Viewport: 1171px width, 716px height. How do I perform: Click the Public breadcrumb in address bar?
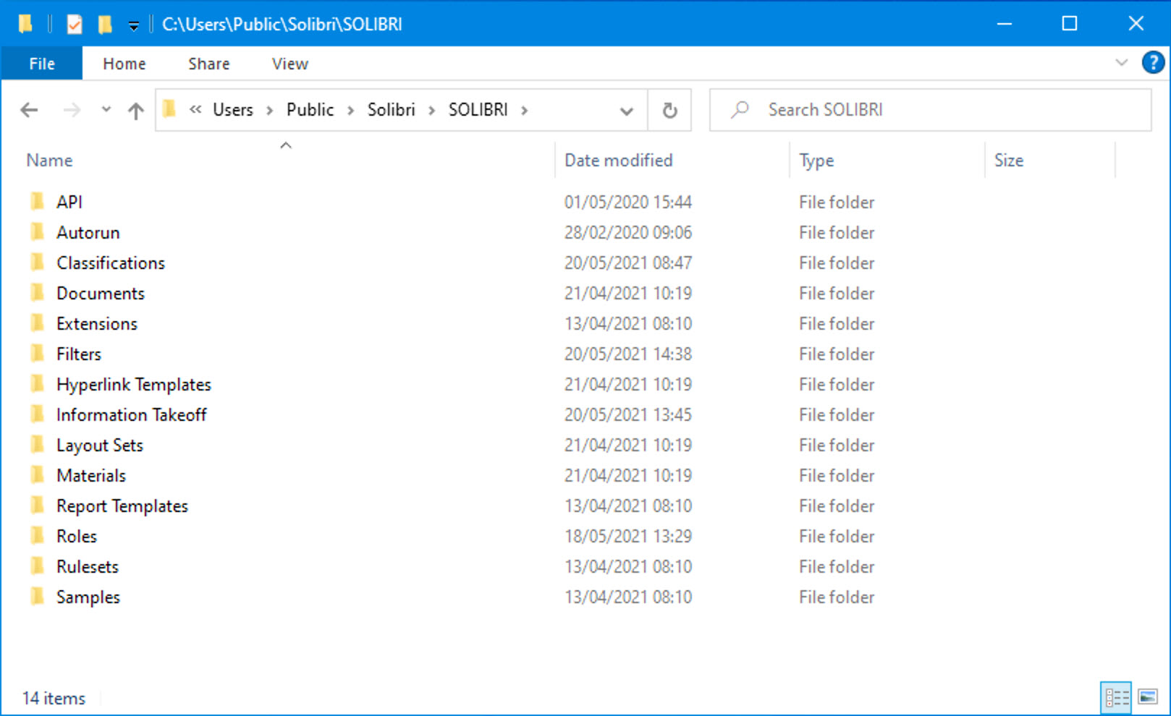(310, 110)
